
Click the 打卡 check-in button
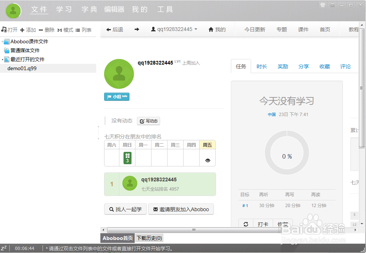coord(263,224)
